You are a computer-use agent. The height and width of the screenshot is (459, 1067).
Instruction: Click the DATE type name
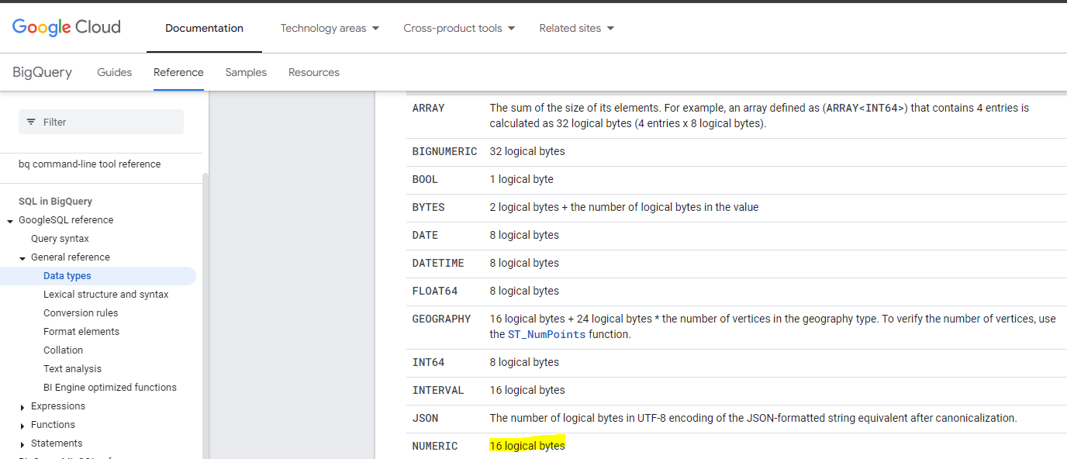tap(425, 235)
